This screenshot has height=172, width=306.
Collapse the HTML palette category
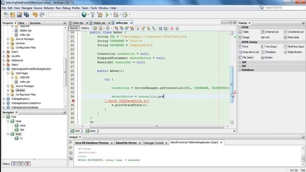tap(240, 27)
